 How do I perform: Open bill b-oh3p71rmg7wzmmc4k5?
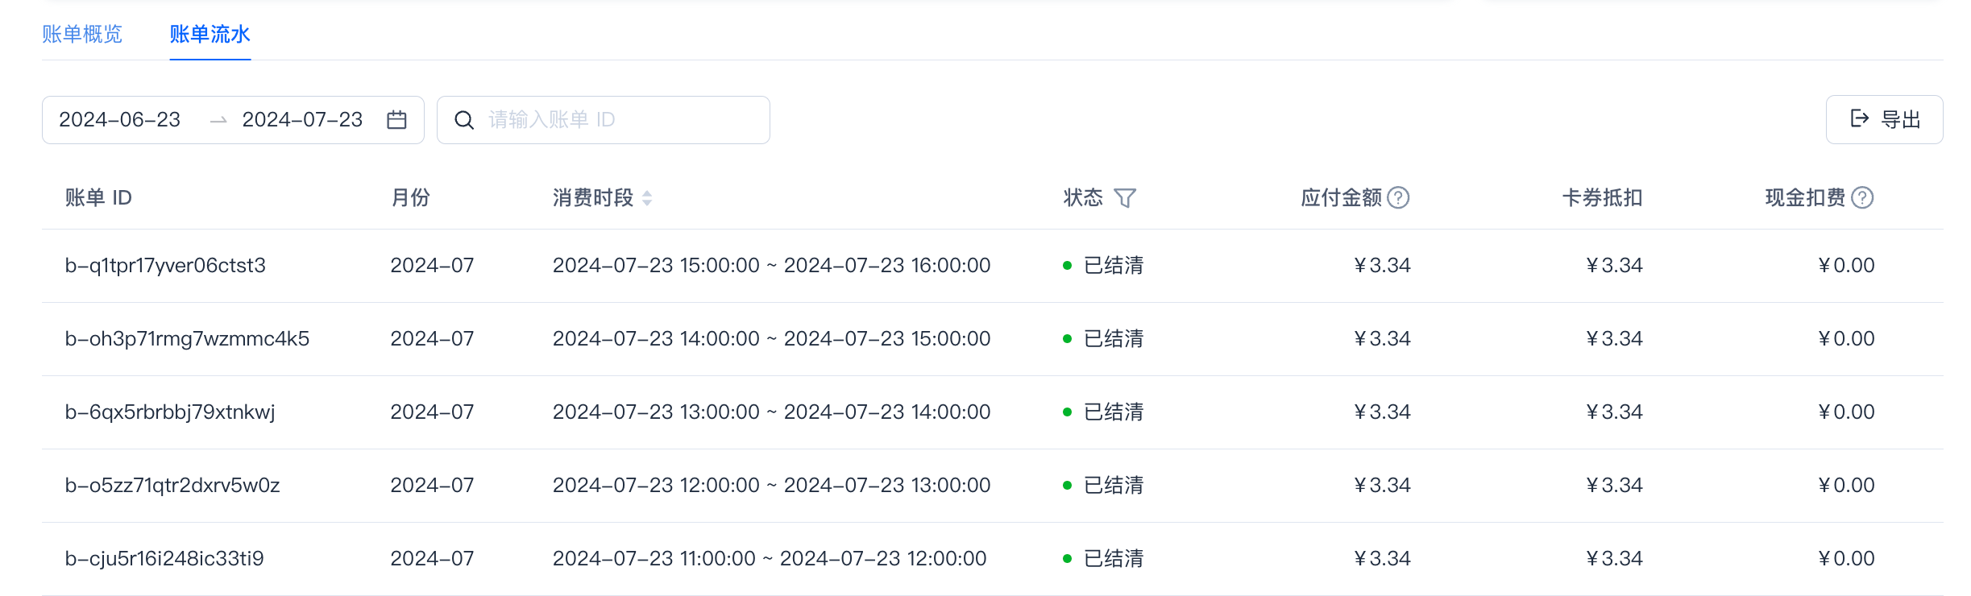click(187, 339)
